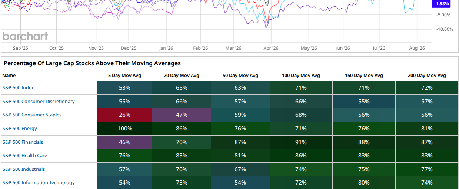
Task: Open S&P 500 Information Technology link
Action: click(39, 183)
